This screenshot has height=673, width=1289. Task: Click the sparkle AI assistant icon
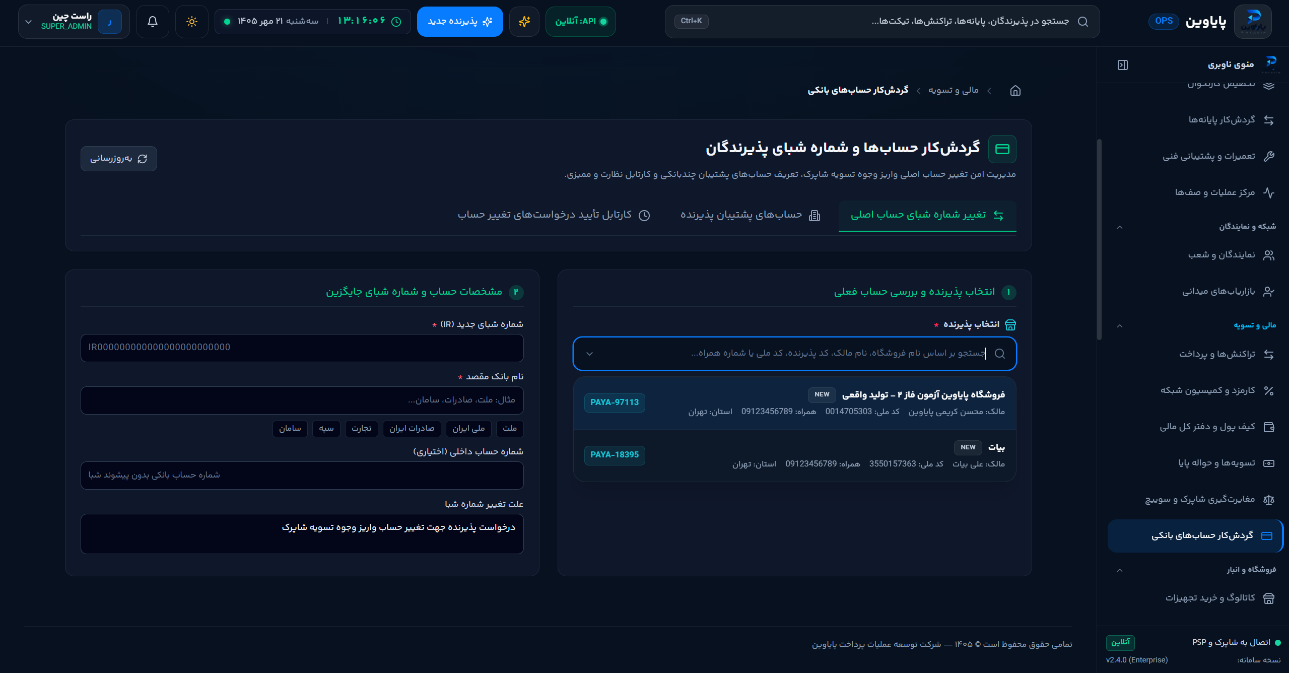(524, 22)
